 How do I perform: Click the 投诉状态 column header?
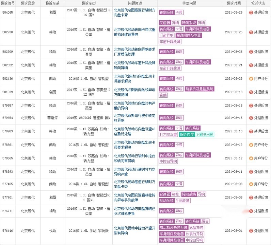(258, 3)
